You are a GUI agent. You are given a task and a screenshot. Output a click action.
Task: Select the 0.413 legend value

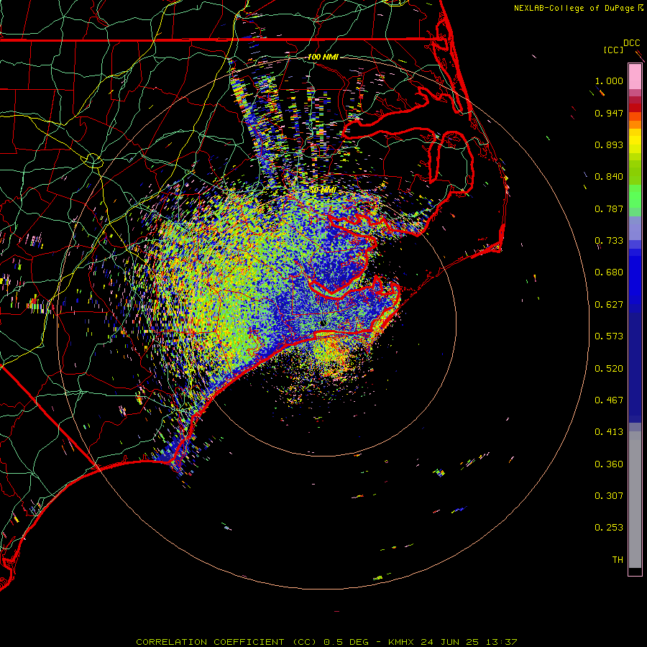[x=609, y=432]
